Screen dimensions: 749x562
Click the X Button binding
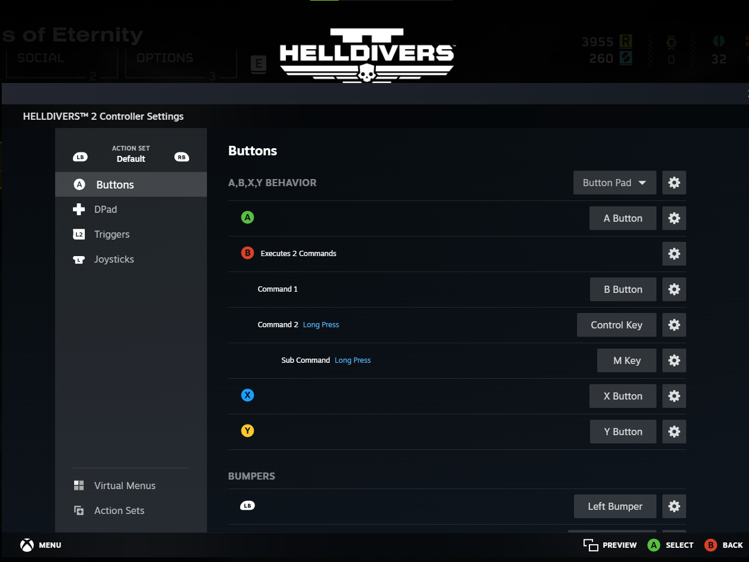pyautogui.click(x=623, y=396)
